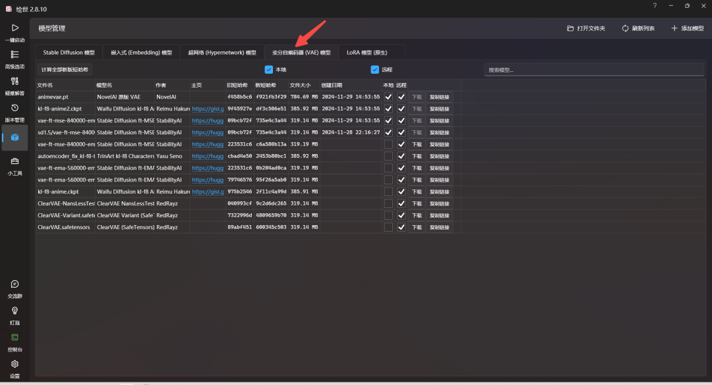The width and height of the screenshot is (712, 385).
Task: Toggle the 本地 filter checkbox
Action: (269, 69)
